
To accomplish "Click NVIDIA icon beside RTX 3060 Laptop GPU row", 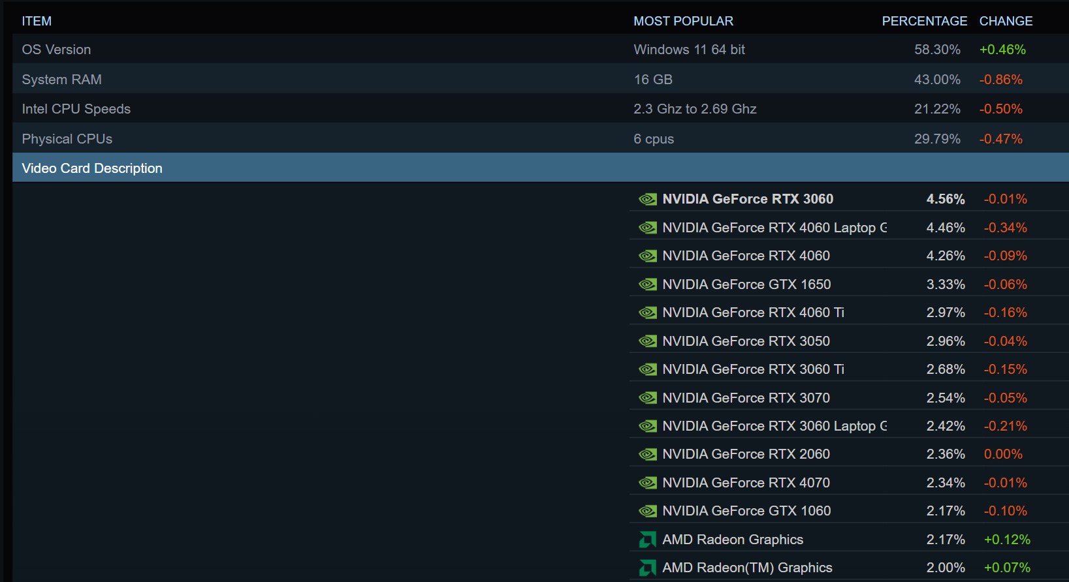I will (x=648, y=426).
